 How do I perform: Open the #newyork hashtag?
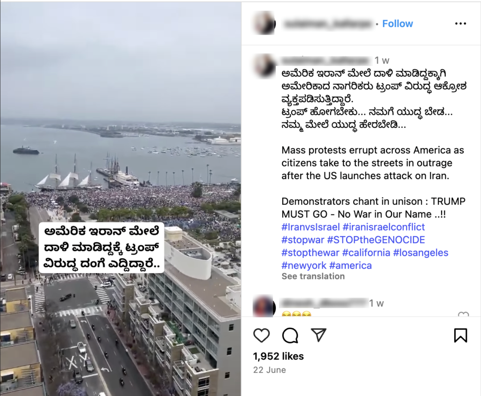coord(304,265)
